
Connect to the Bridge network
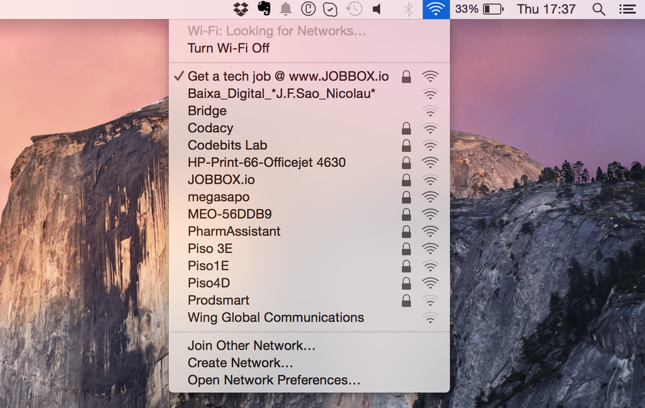click(309, 111)
